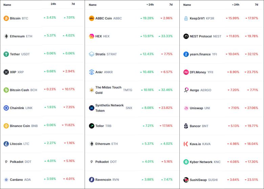Select the XRP coin icon
Image resolution: width=264 pixels, height=189 pixels.
tap(6, 72)
